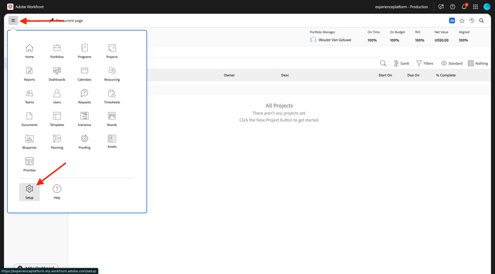Open the help question mark in header
The image size is (495, 274).
(452, 7)
